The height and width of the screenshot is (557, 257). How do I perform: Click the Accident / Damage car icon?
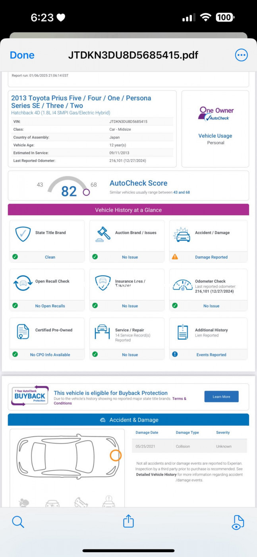[182, 235]
